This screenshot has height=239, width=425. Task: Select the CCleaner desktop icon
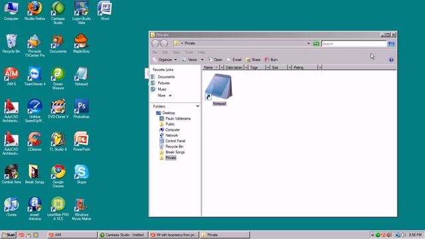[35, 141]
